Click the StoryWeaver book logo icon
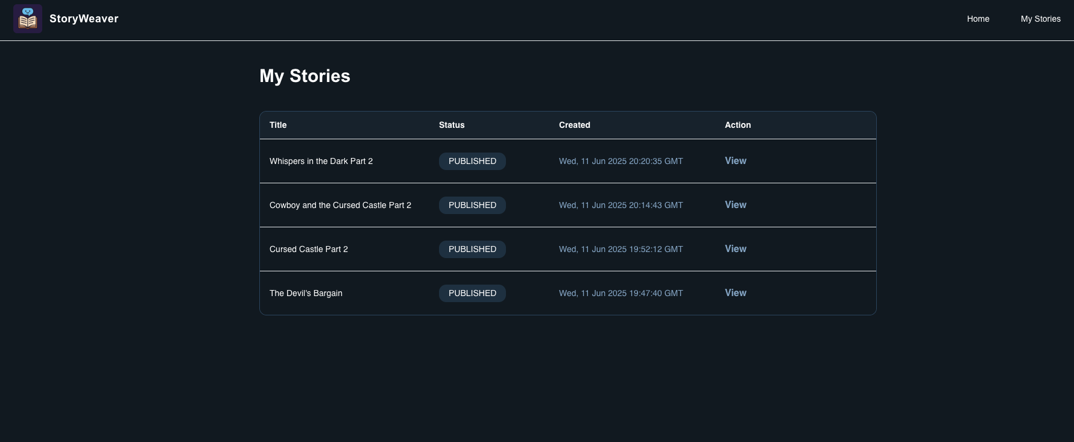The image size is (1074, 442). click(x=28, y=19)
